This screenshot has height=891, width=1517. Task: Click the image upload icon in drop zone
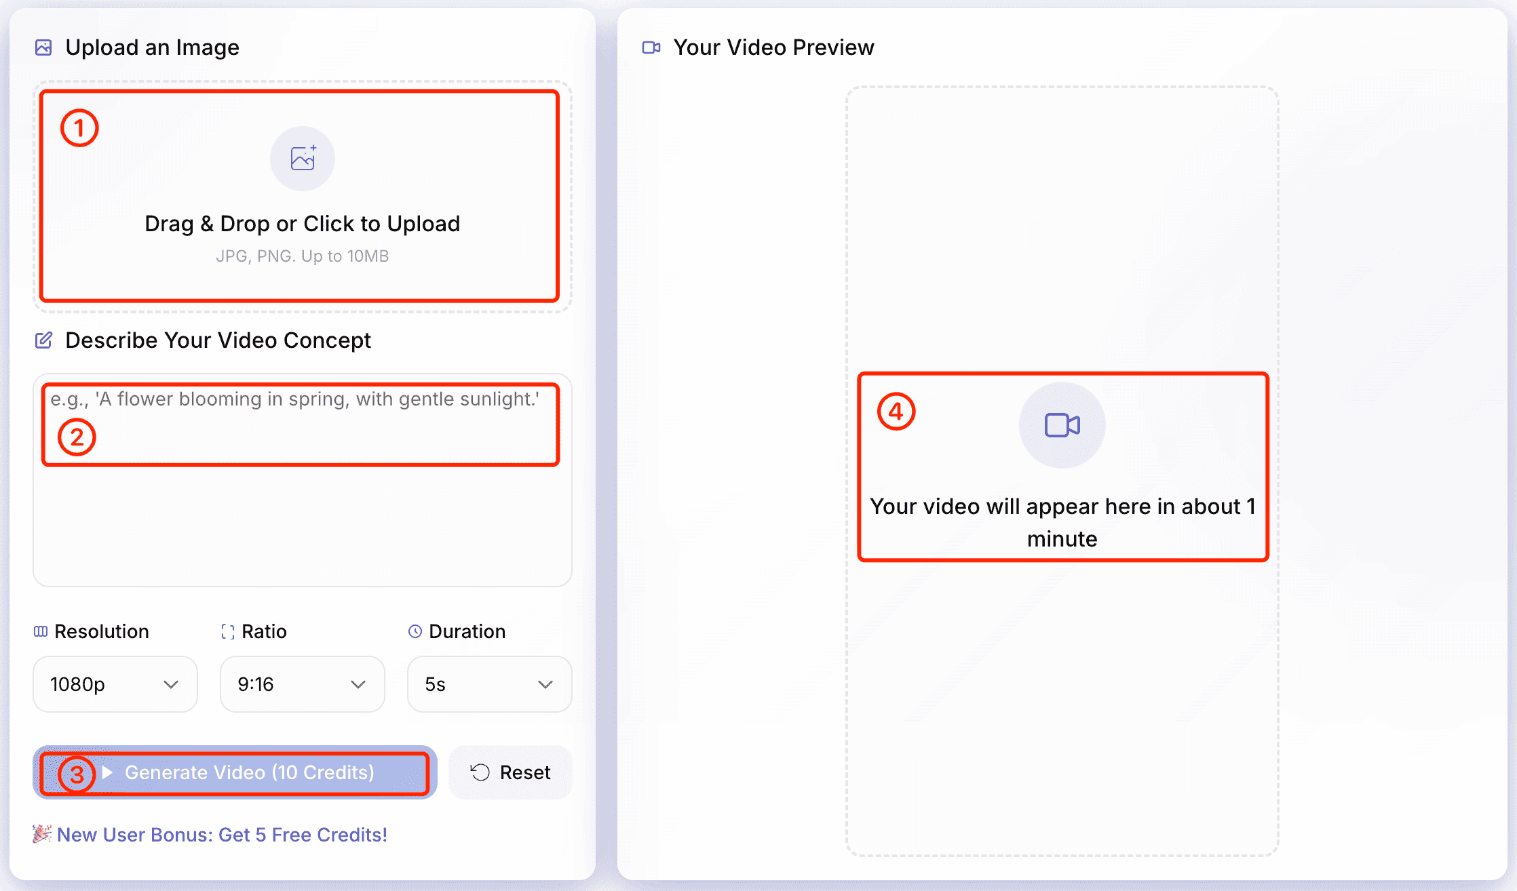(303, 159)
